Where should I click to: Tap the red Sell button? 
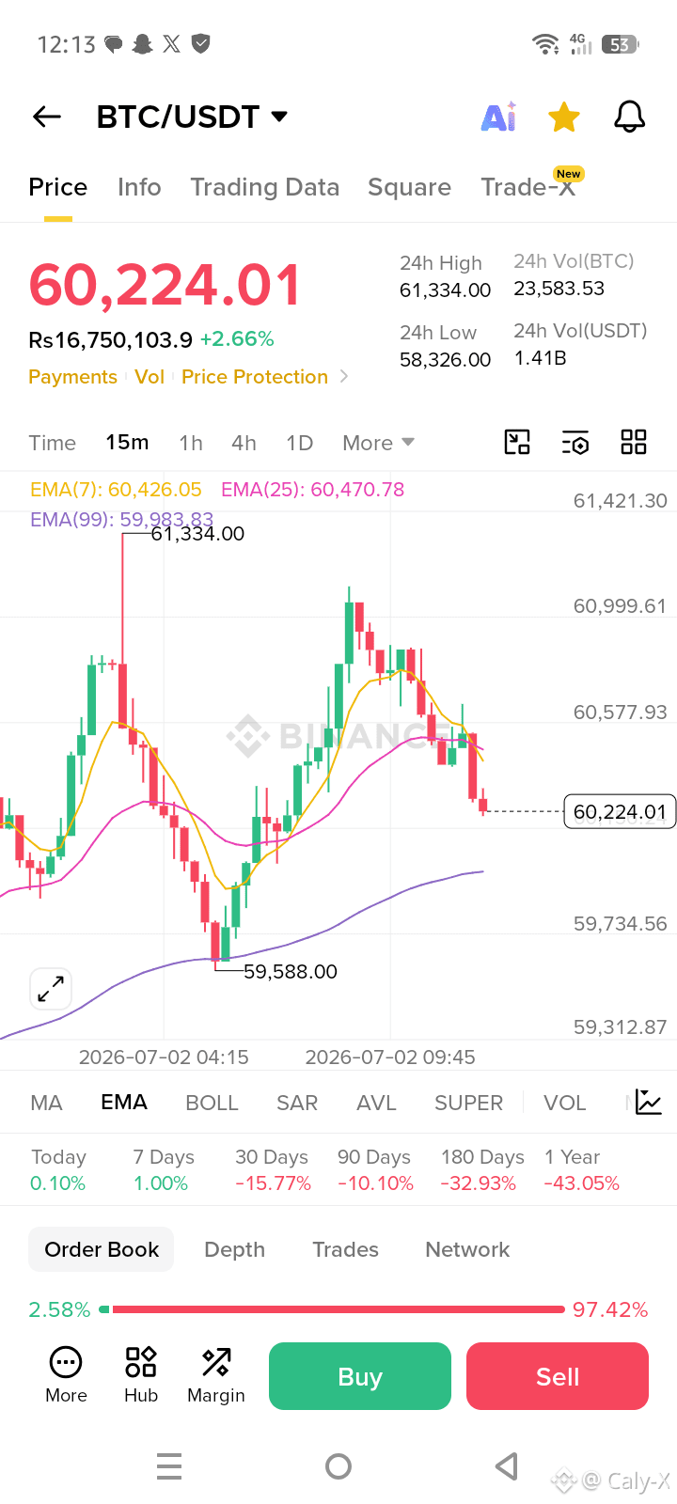[x=558, y=1376]
